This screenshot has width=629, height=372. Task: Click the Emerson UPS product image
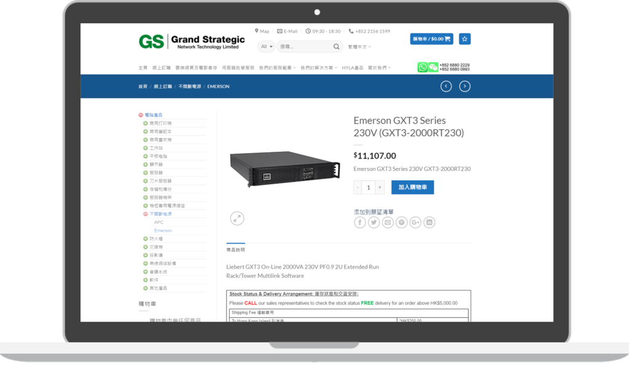[285, 168]
